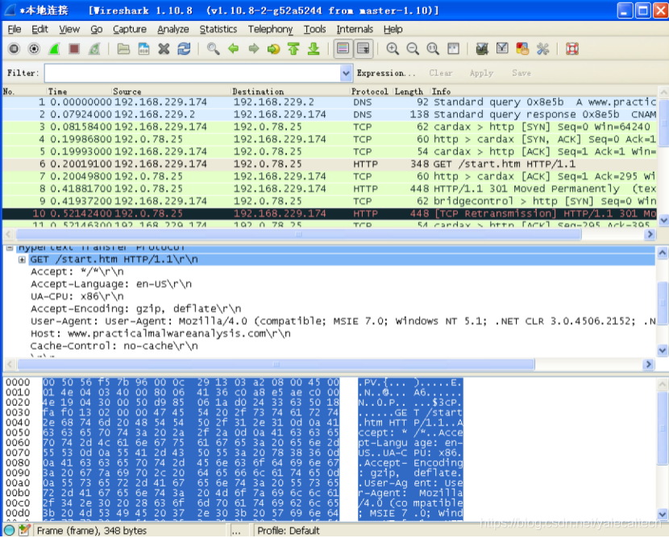Toggle packet list colorize button
This screenshot has width=669, height=538.
(343, 48)
